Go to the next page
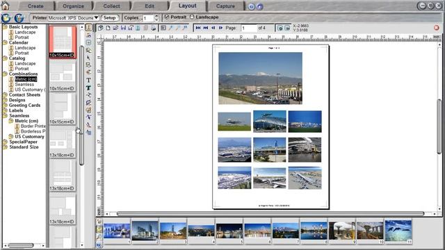Image resolution: width=445 pixels, height=250 pixels. click(220, 28)
